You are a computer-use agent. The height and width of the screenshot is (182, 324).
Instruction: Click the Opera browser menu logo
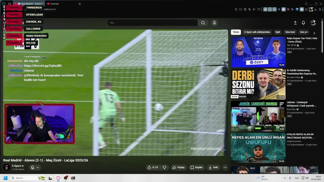4,4
